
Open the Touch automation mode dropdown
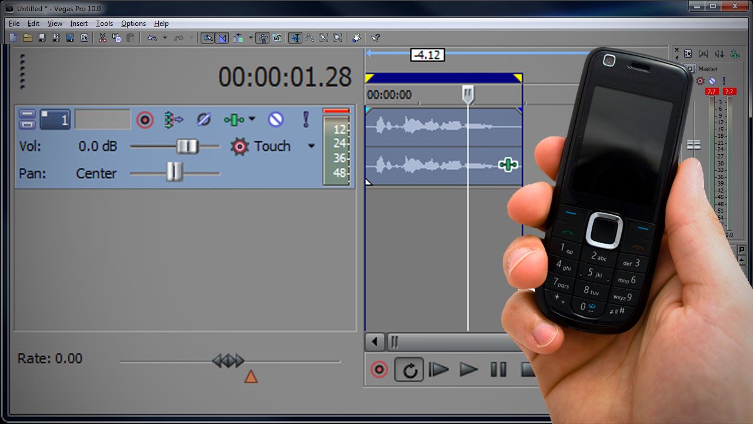point(312,146)
